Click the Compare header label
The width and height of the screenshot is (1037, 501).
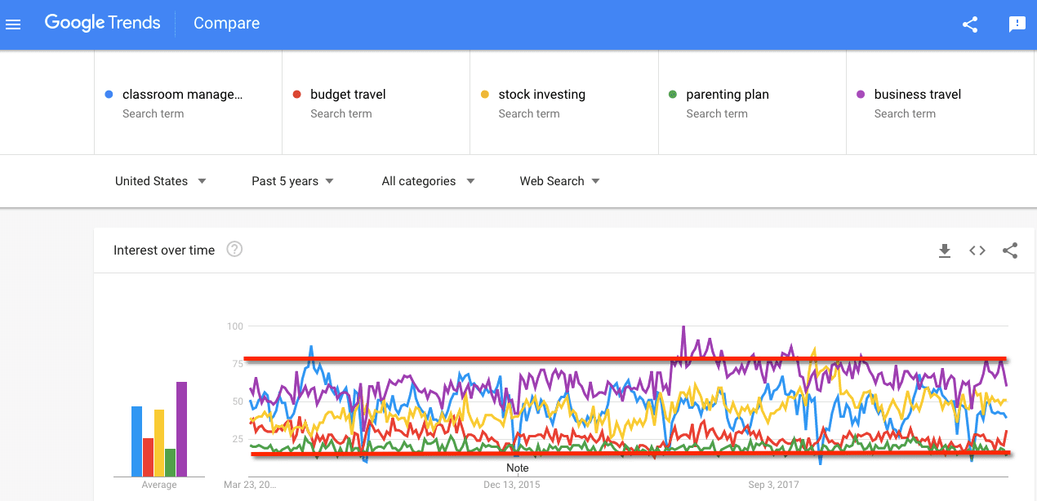pos(226,24)
